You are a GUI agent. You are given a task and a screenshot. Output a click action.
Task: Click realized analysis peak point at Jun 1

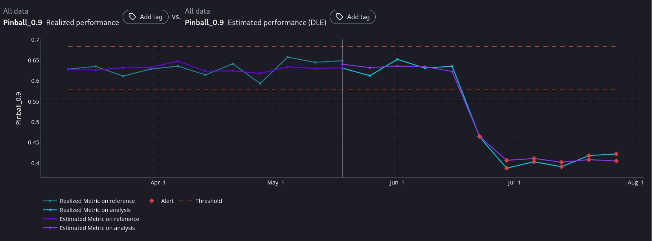coord(397,59)
